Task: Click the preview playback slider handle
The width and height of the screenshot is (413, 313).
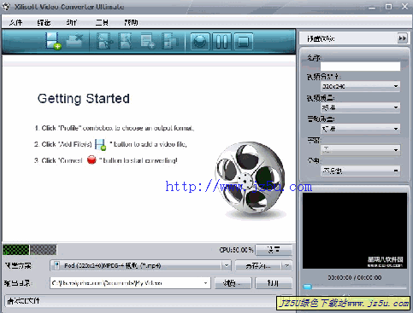Action: click(x=307, y=287)
